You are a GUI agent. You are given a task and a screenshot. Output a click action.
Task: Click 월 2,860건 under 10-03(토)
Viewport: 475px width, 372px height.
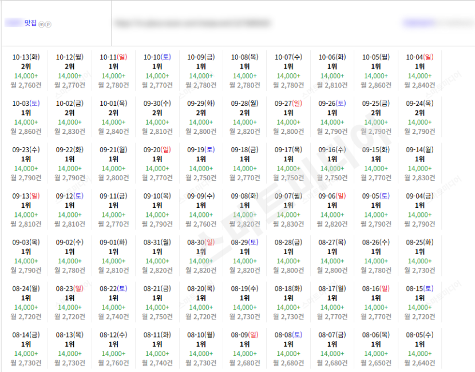pos(26,132)
